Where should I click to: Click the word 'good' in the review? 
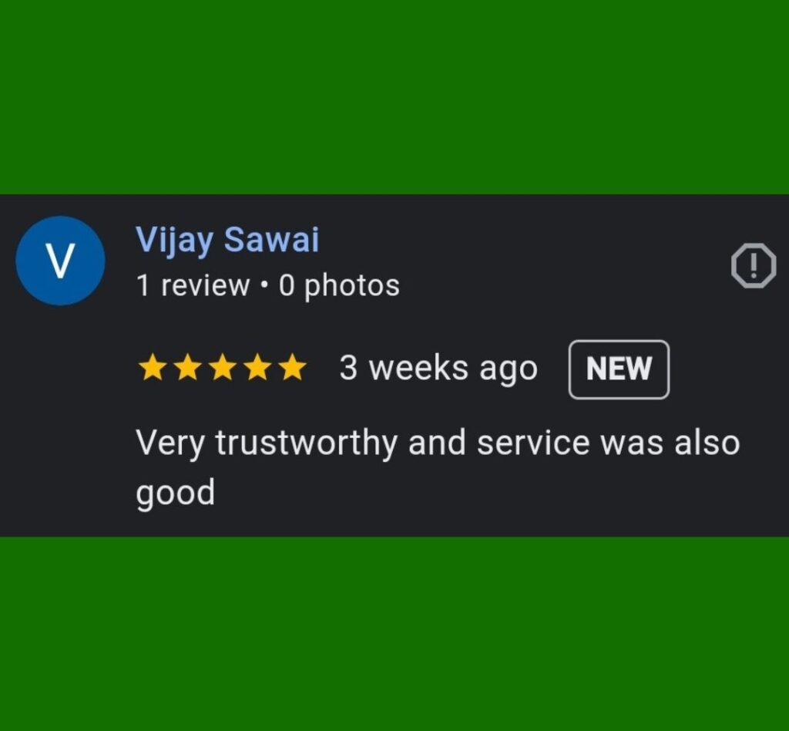click(176, 494)
